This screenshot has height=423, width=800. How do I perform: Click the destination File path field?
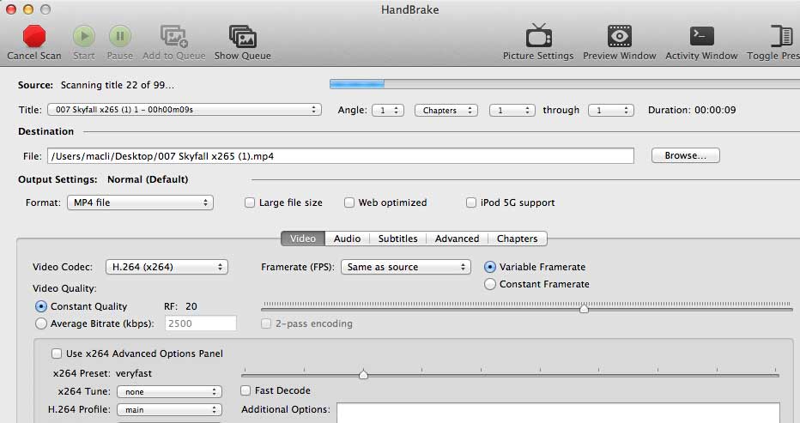click(341, 156)
